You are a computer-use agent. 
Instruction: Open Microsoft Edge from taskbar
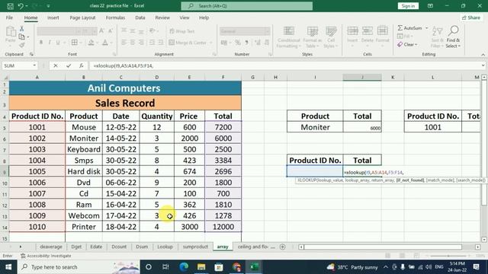point(184,267)
